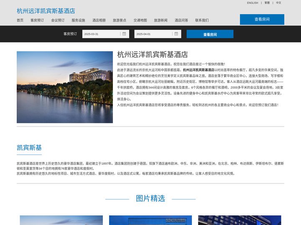The image size is (301, 225).
Task: Open the 交通地图 menu item
Action: [x=140, y=20]
